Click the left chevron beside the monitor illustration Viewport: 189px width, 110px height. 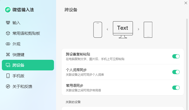click(107, 29)
